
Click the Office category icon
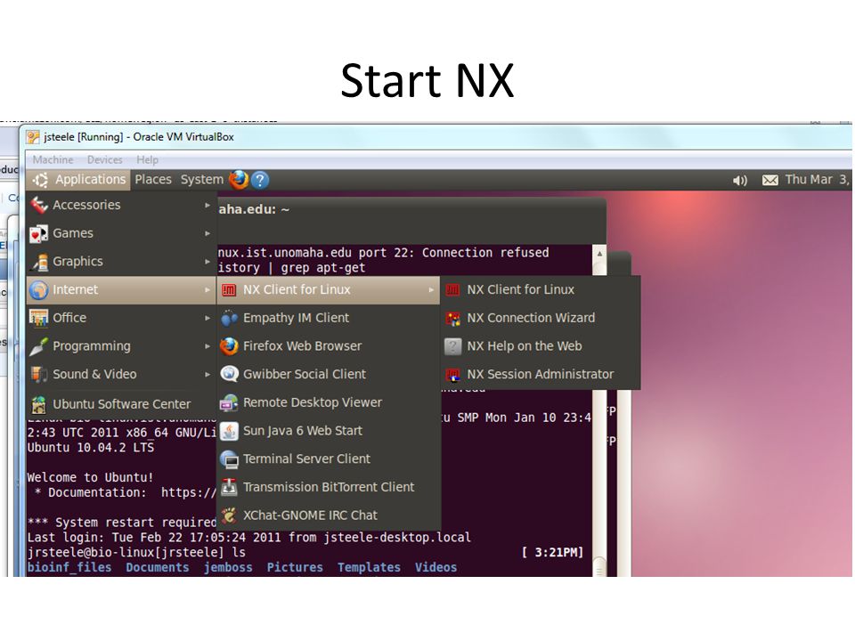coord(38,318)
